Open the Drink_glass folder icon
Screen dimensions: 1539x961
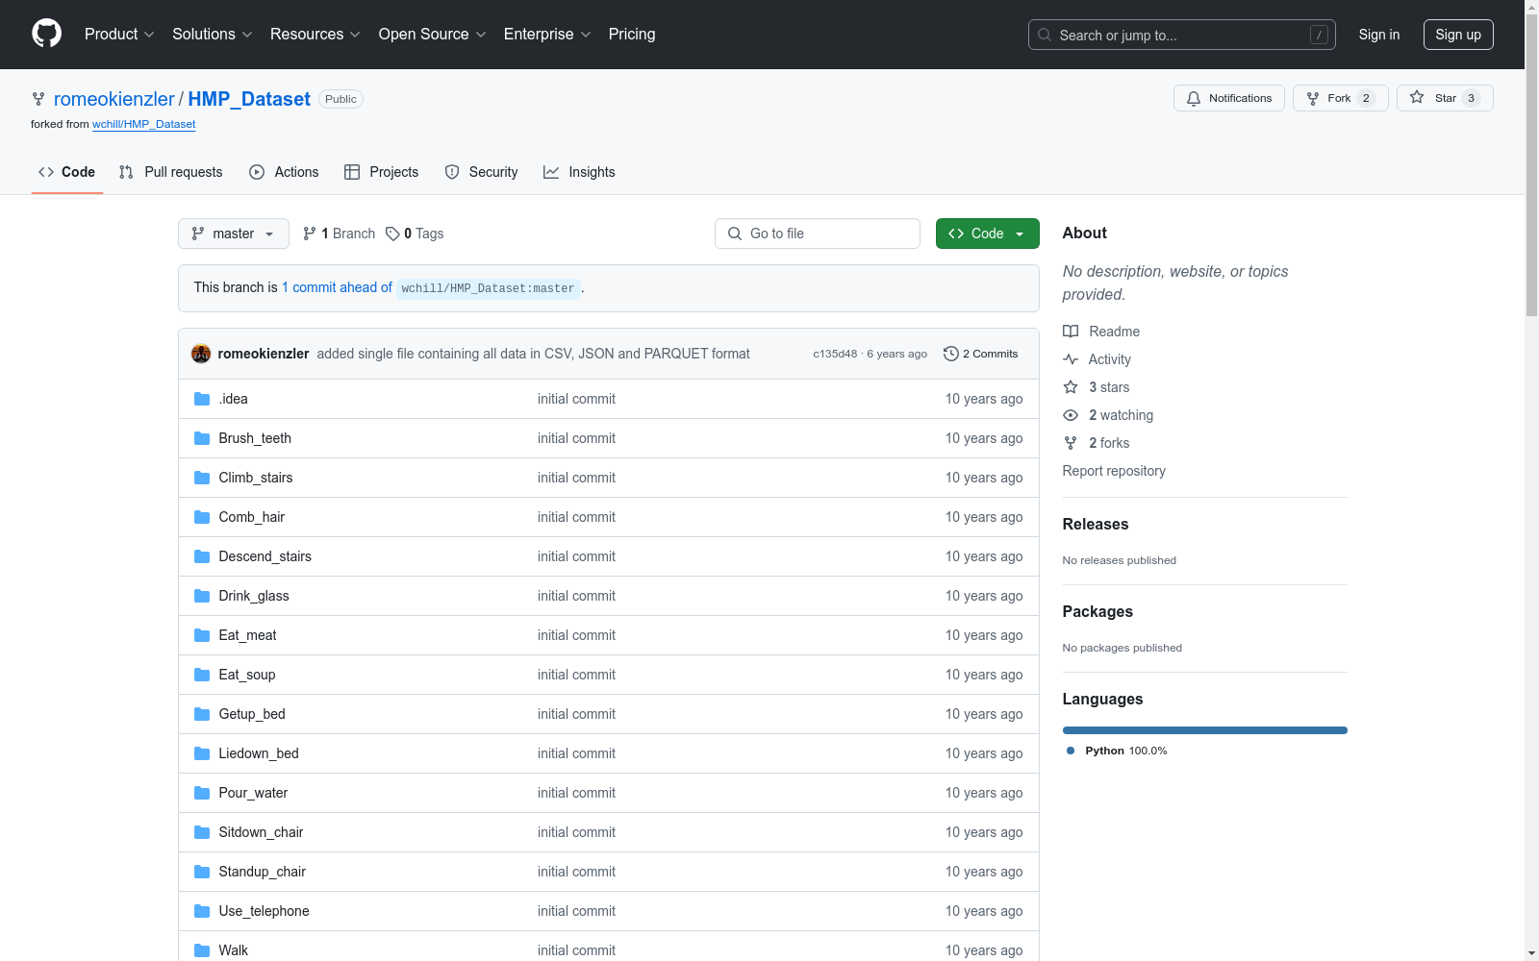[x=202, y=596]
